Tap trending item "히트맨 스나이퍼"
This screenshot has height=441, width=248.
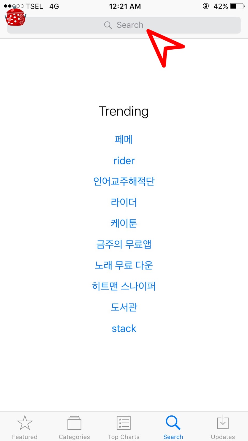[x=124, y=286]
